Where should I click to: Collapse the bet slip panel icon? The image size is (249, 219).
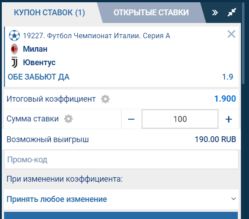coord(231,12)
